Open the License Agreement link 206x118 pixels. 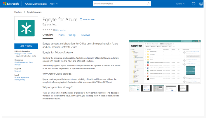[x=22, y=77]
